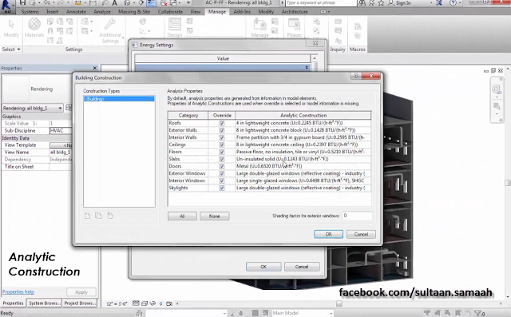Switch to the Project Browser tab
The image size is (511, 317).
tap(80, 303)
